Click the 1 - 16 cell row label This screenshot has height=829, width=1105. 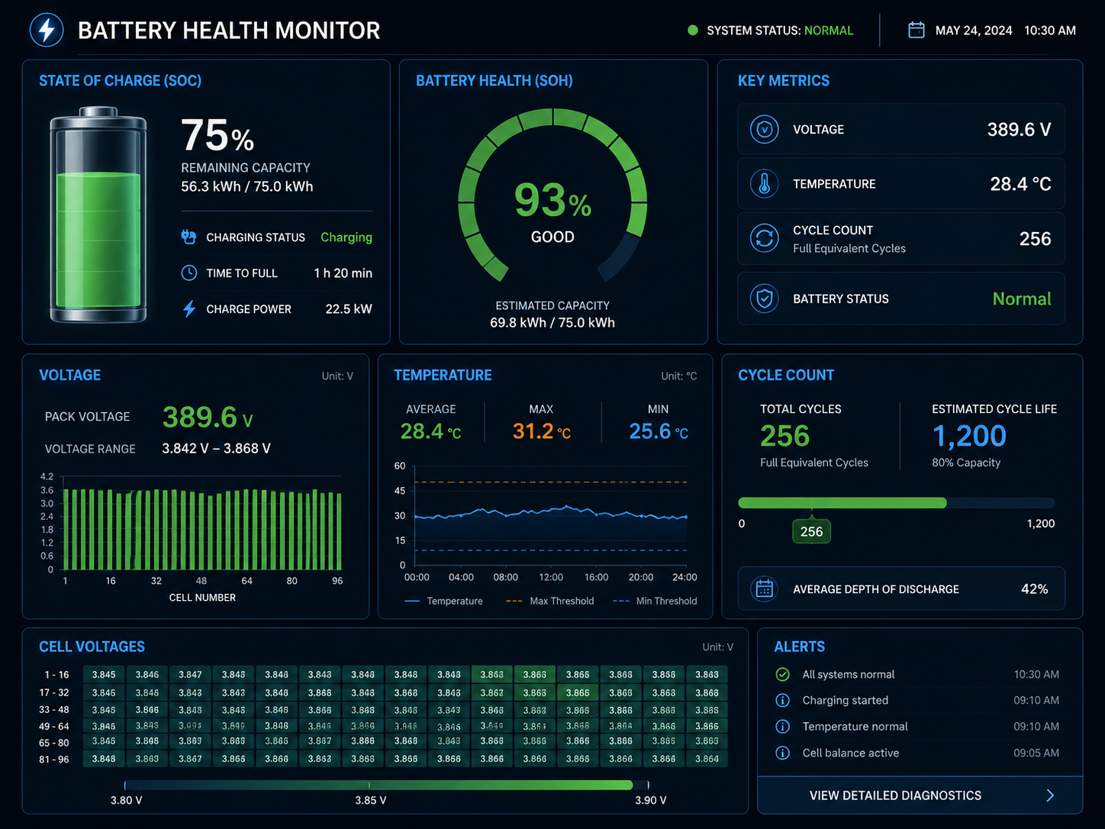tap(56, 675)
